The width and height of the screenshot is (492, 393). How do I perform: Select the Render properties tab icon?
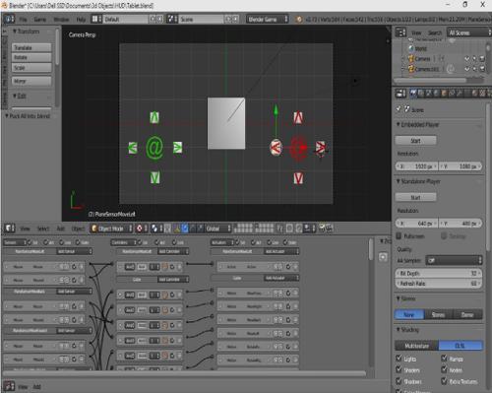click(x=413, y=94)
